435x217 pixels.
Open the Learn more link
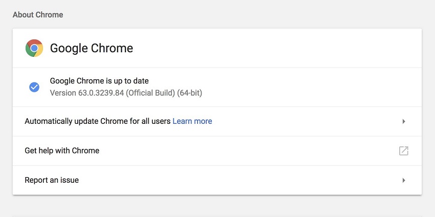coord(192,121)
